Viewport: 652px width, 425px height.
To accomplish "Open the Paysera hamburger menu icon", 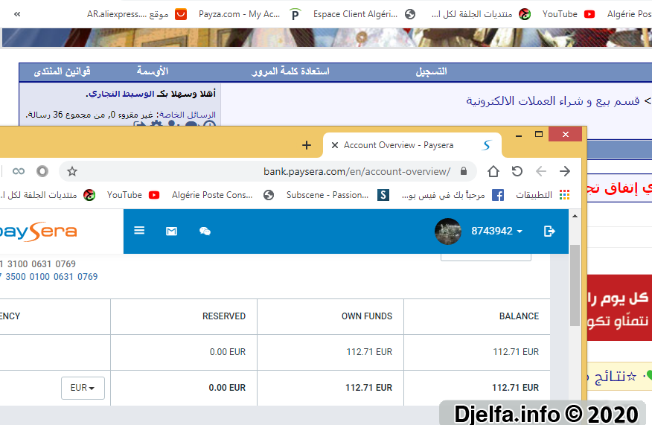I will (139, 231).
